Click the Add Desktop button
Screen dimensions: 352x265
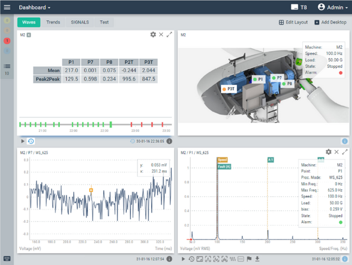click(x=330, y=23)
